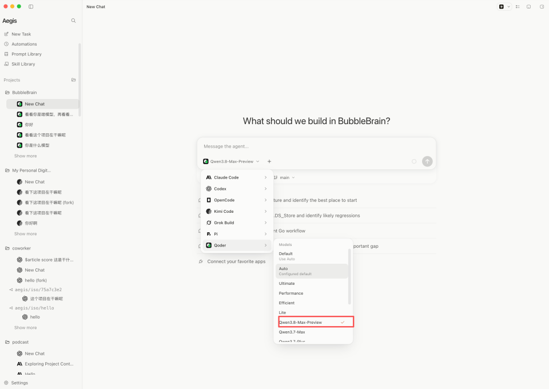This screenshot has height=389, width=549.
Task: Expand Kimi Code submenu
Action: [x=237, y=211]
